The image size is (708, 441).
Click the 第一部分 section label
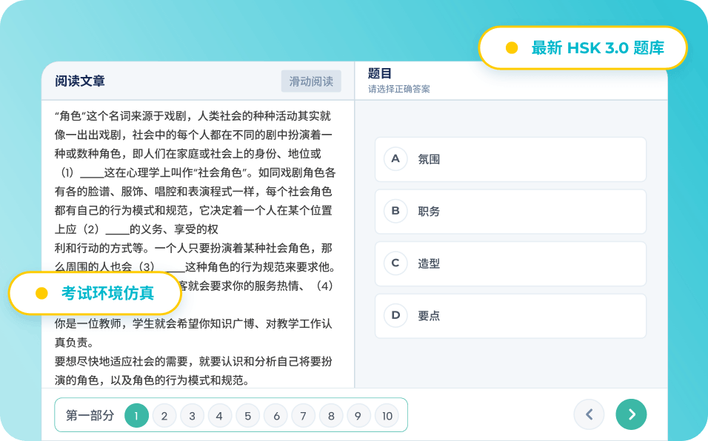90,415
